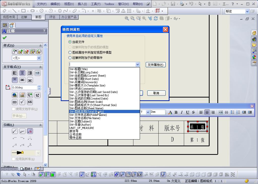The width and height of the screenshot is (258, 184).
Task: Open the 工具(T) menu
Action: tap(96, 4)
